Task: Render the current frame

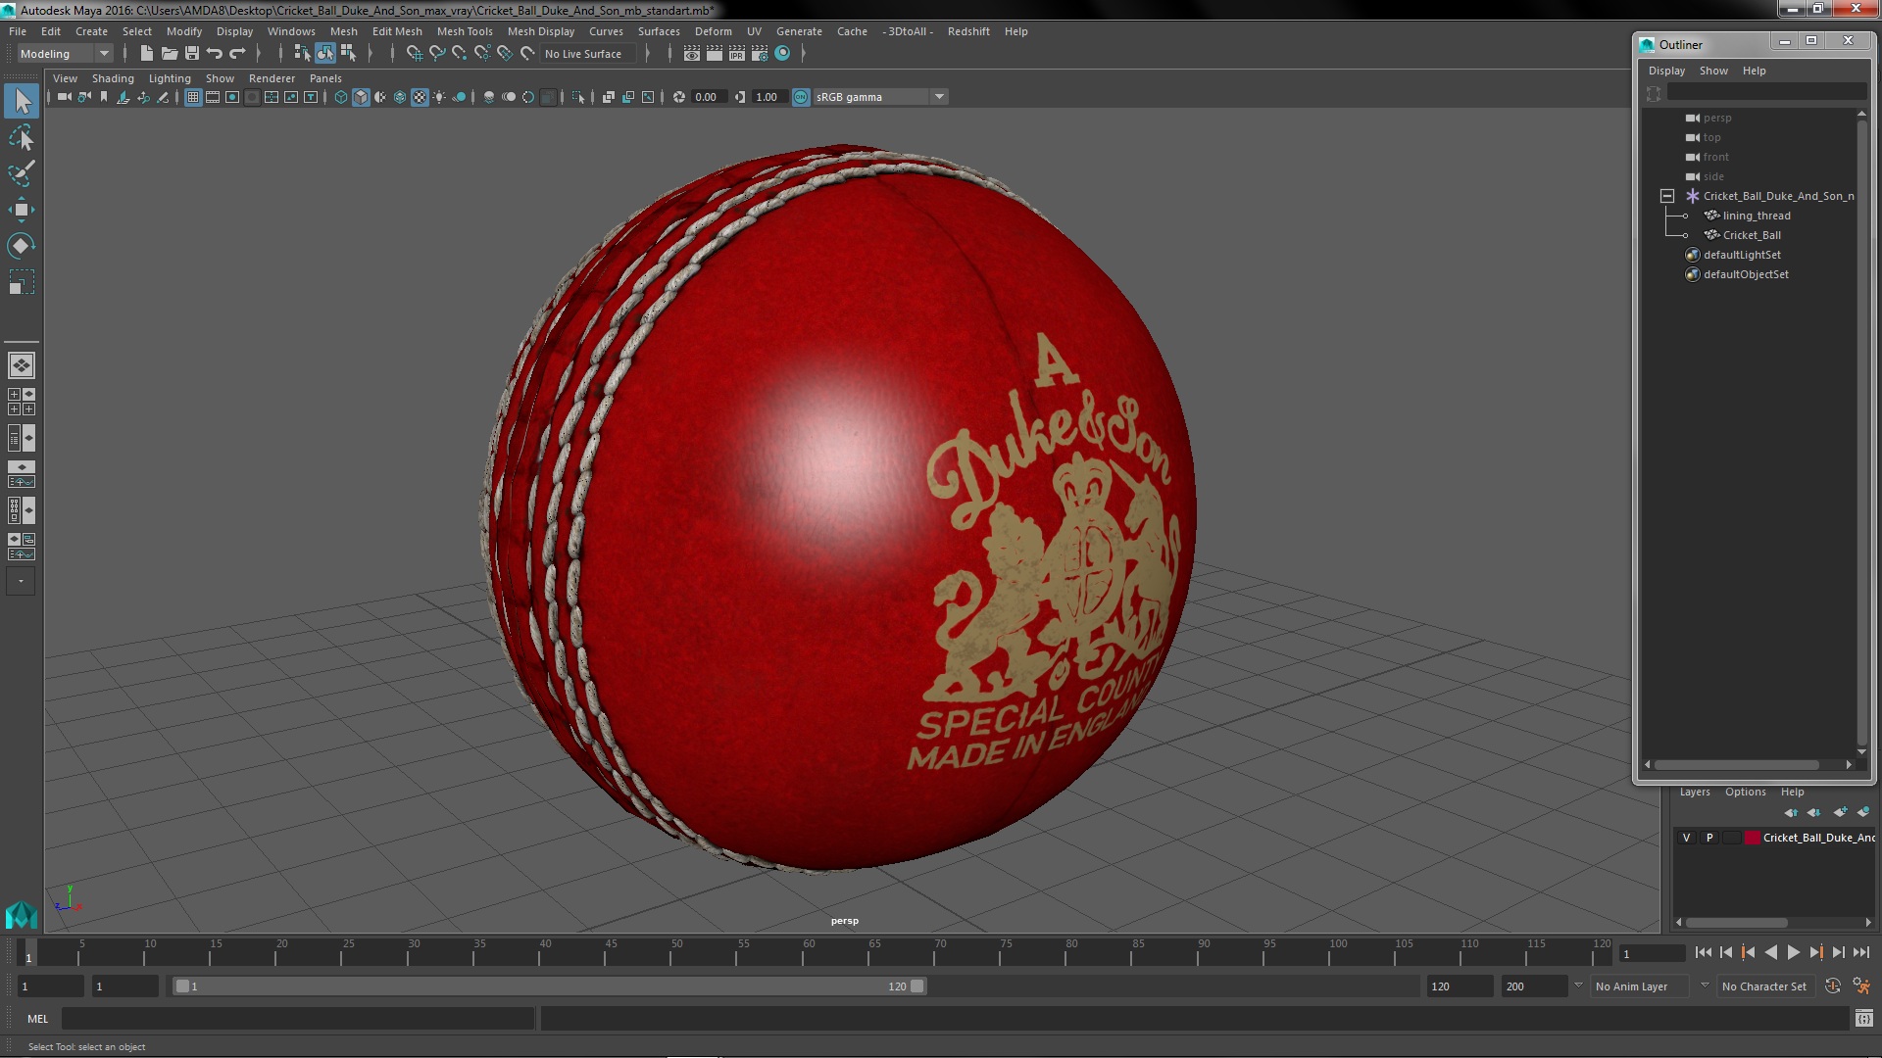Action: pos(715,54)
